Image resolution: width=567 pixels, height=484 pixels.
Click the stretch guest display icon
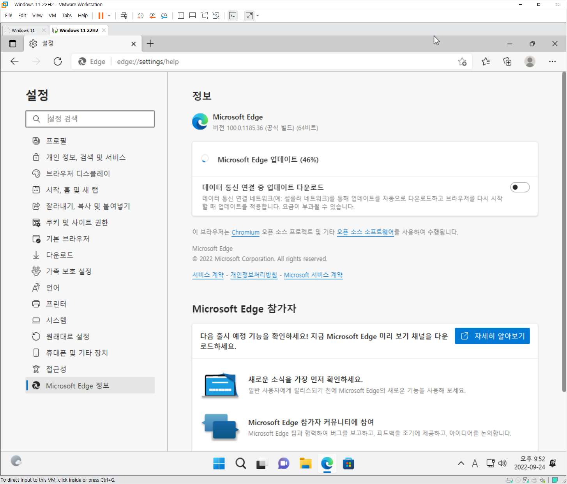tap(249, 16)
